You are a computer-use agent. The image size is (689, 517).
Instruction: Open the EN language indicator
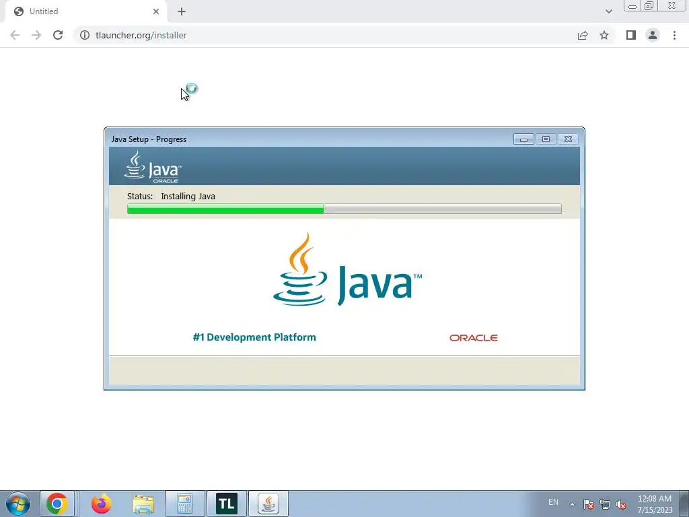(x=553, y=502)
